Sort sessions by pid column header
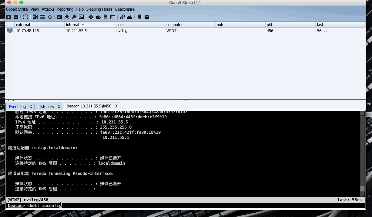 290,25
